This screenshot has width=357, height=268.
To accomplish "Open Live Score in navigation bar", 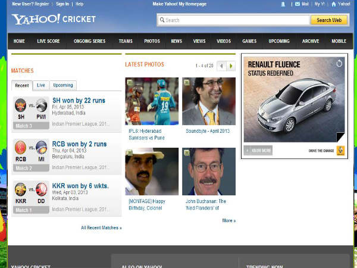I will 49,41.
